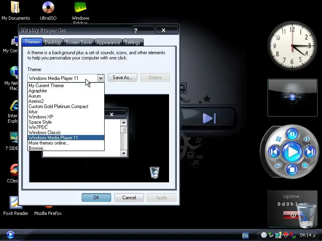Switch to the Settings tab
The width and height of the screenshot is (322, 241).
pyautogui.click(x=132, y=43)
